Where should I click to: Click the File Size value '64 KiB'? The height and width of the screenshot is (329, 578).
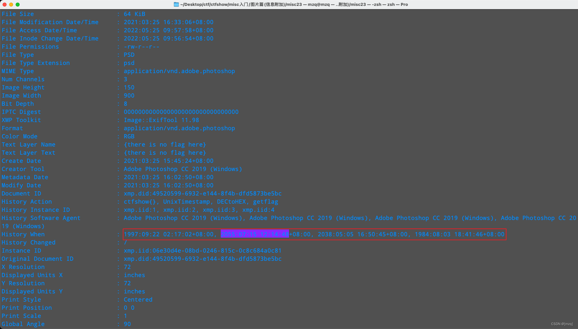pyautogui.click(x=134, y=14)
